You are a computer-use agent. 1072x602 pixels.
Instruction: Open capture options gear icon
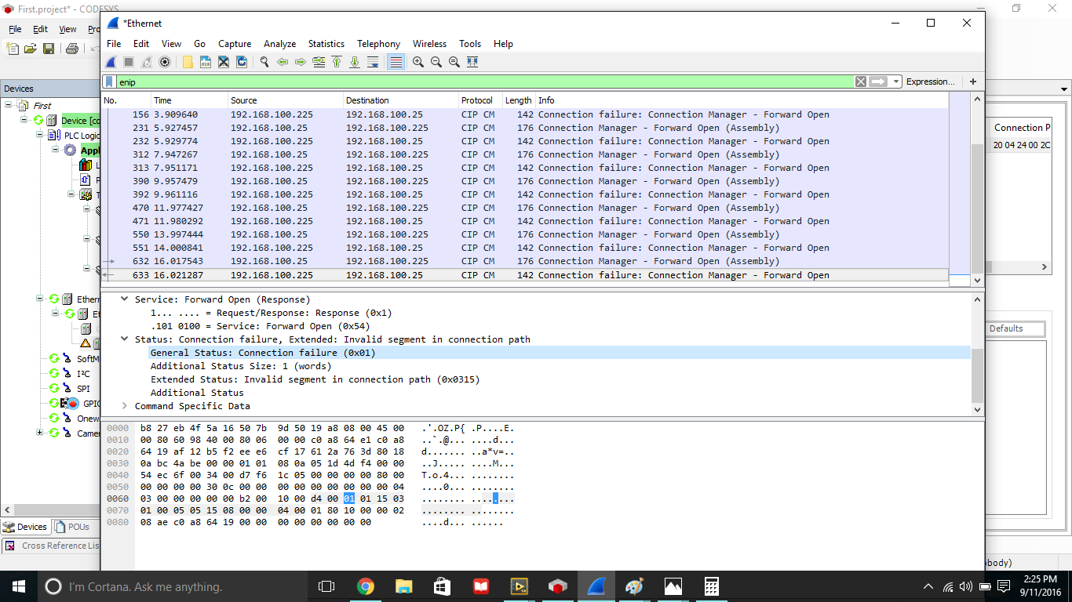click(165, 62)
